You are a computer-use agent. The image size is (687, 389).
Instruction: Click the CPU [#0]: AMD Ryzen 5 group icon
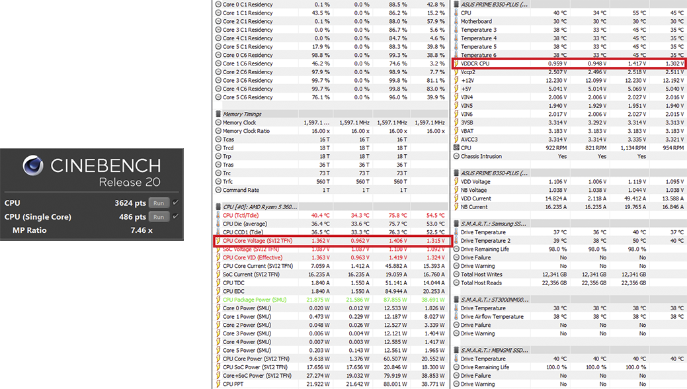click(x=218, y=206)
